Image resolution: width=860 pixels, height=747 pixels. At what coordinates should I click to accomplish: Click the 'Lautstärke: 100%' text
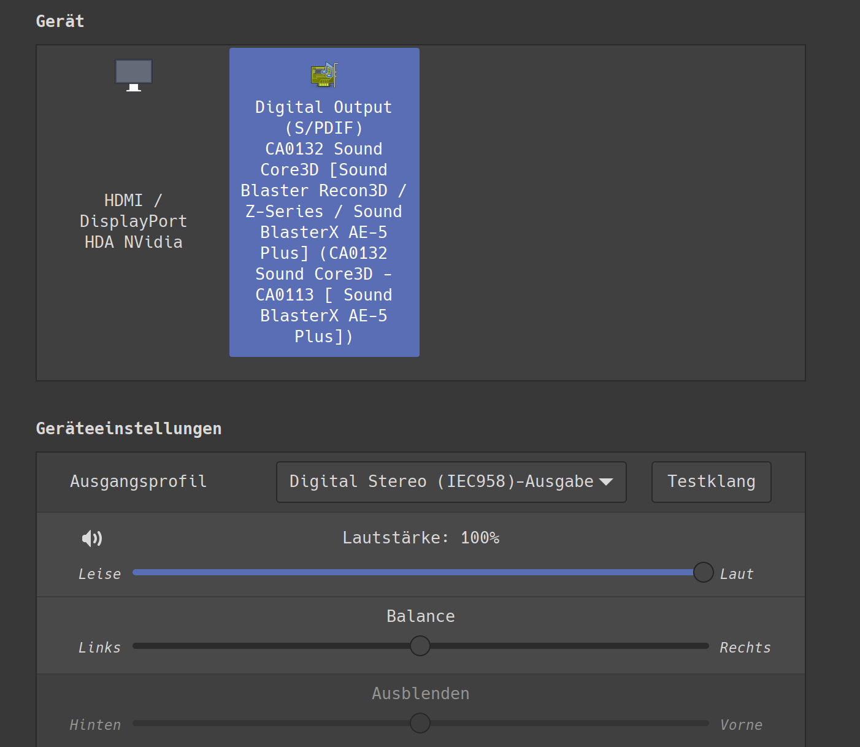tap(421, 538)
